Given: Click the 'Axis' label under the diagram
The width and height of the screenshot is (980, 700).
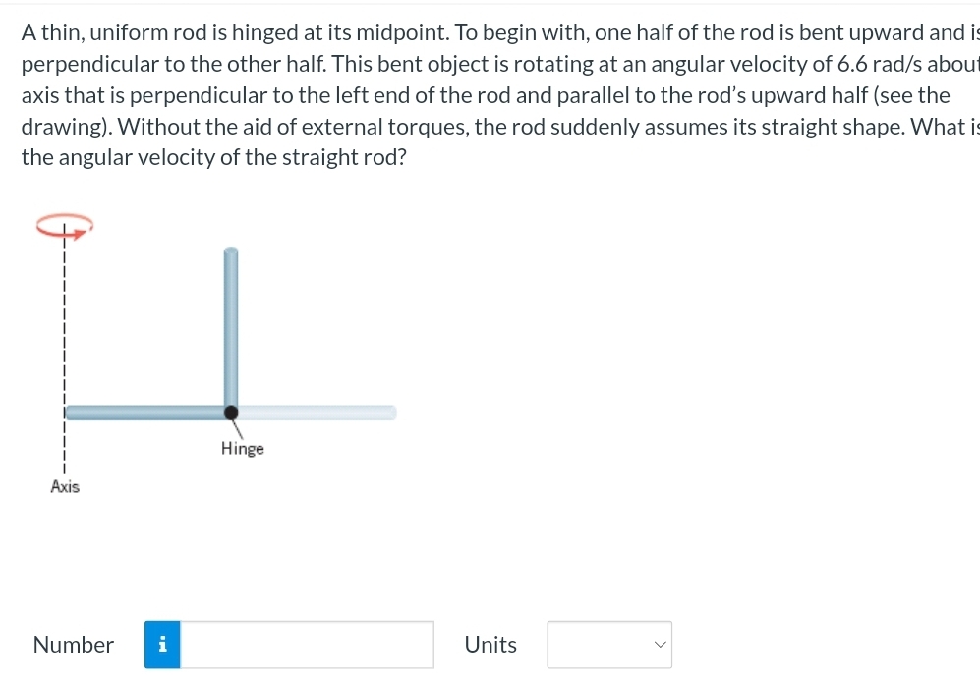Looking at the screenshot, I should [65, 485].
